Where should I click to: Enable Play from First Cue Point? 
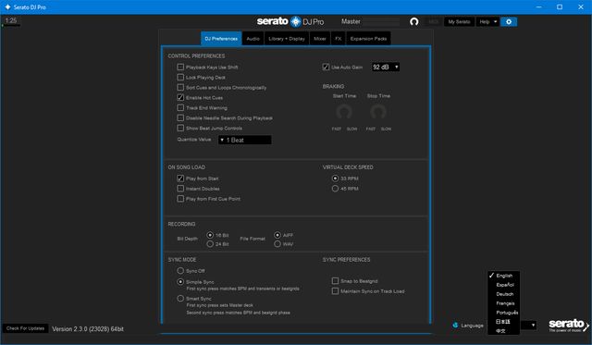(x=180, y=199)
